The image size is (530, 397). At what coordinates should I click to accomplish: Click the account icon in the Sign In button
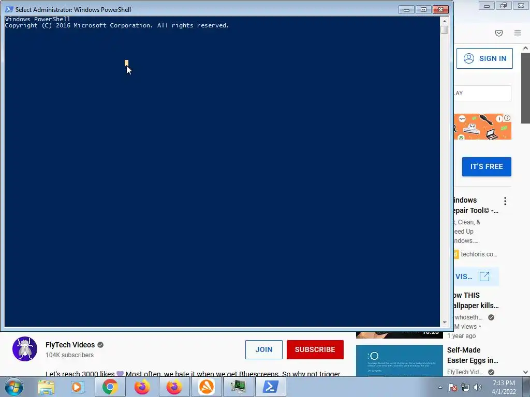pyautogui.click(x=469, y=58)
